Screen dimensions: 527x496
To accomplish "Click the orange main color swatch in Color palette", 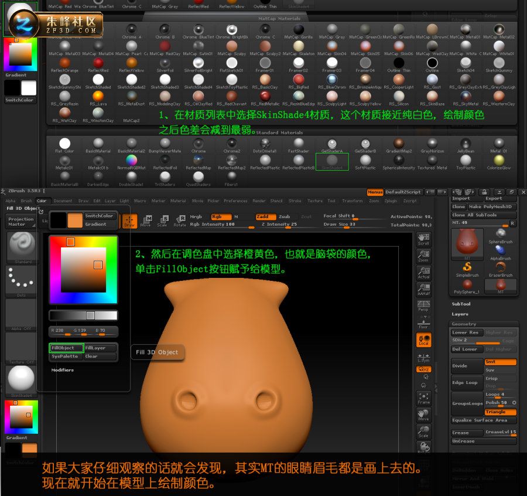I will coord(75,220).
